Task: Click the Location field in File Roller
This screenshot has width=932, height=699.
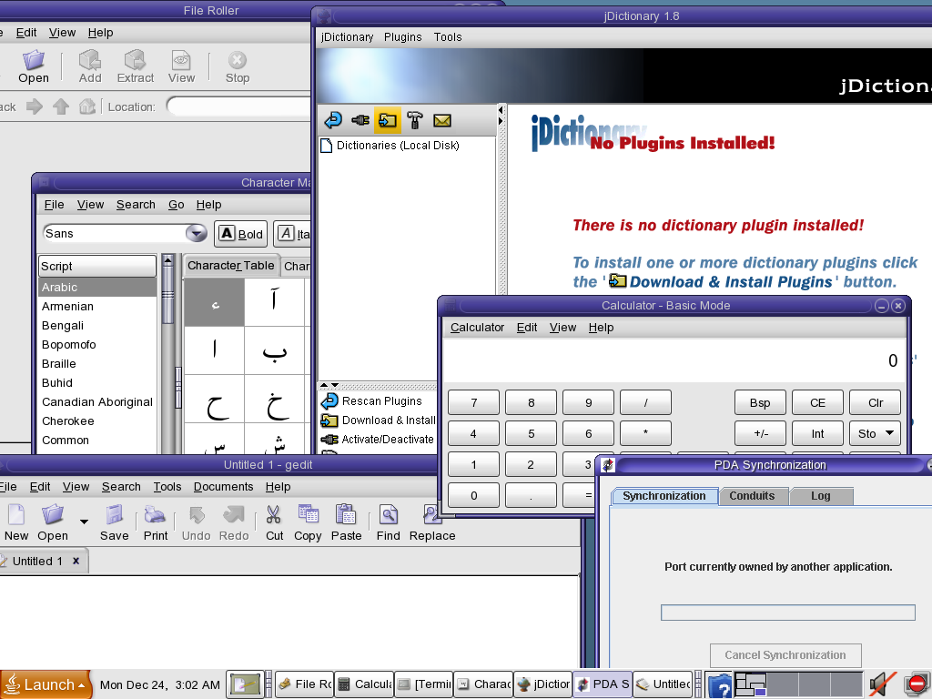Action: tap(239, 107)
